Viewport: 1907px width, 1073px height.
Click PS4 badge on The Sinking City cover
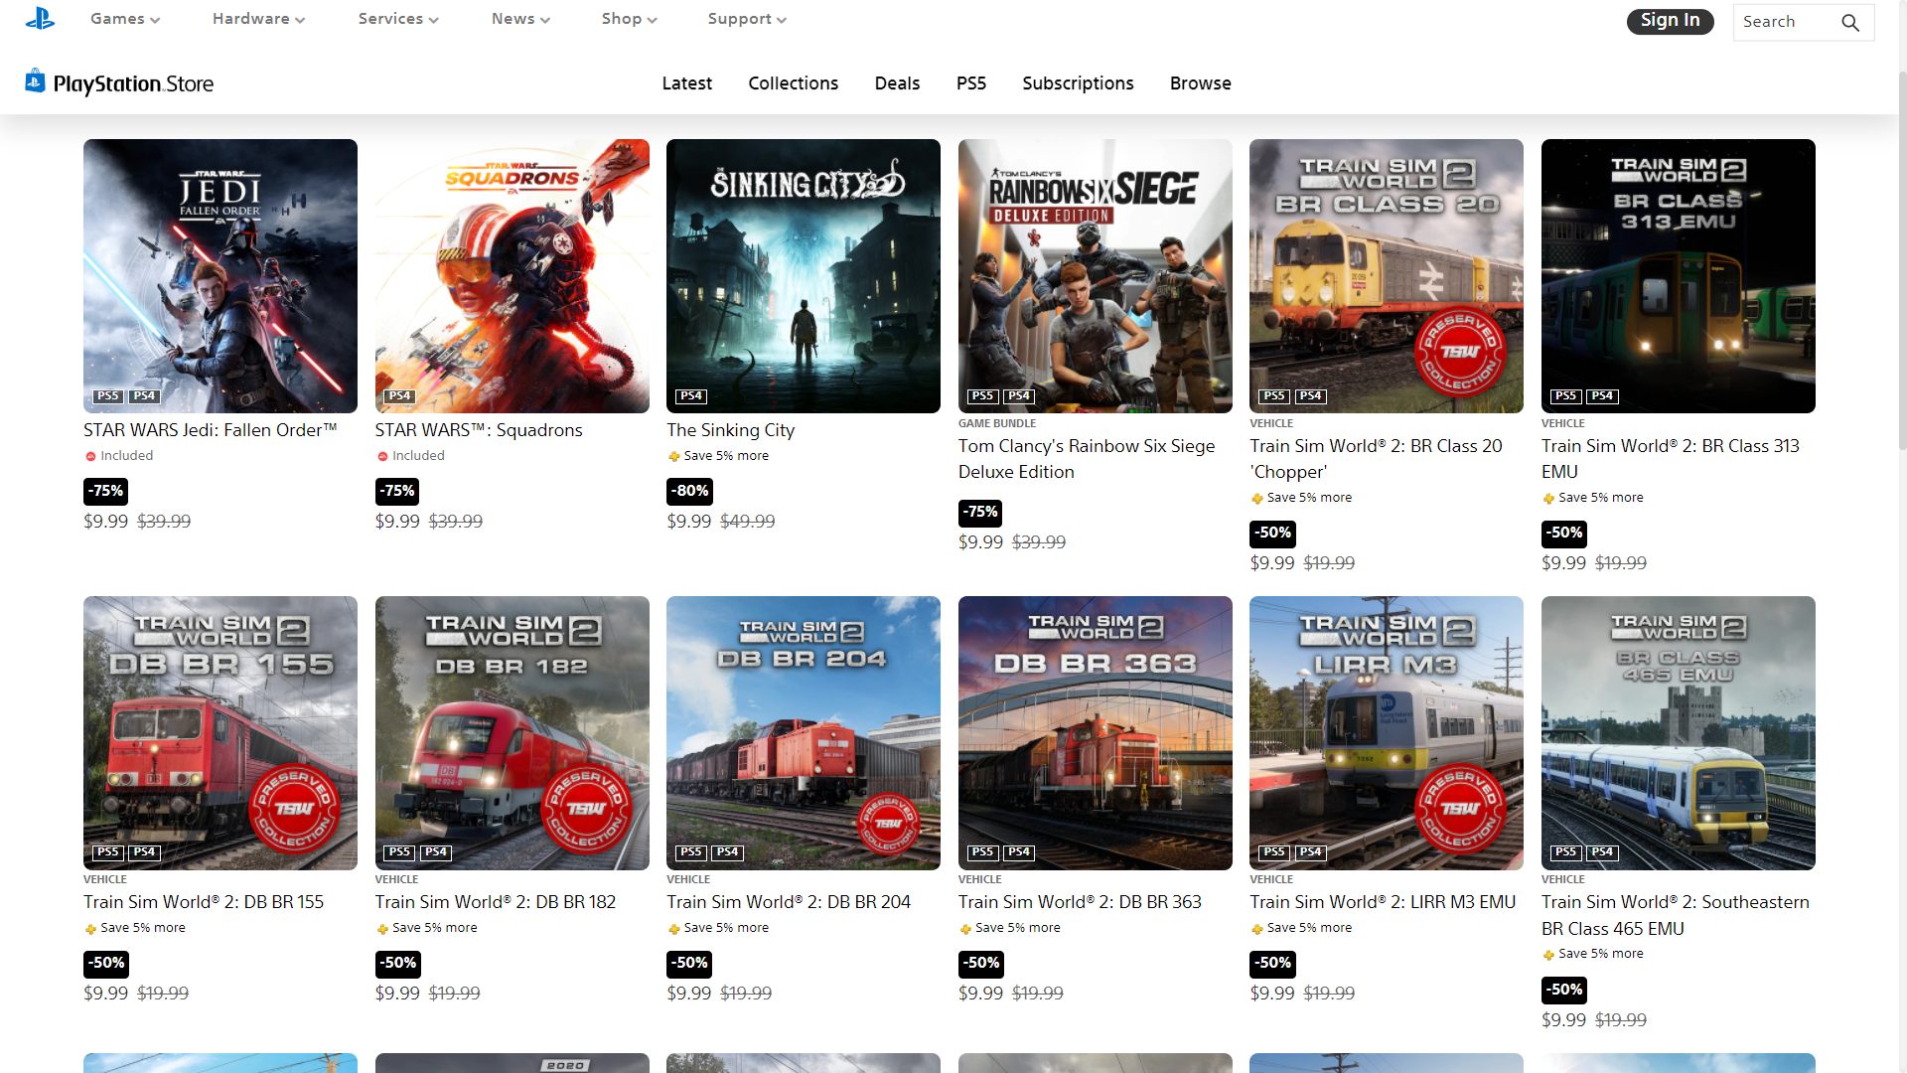point(690,396)
